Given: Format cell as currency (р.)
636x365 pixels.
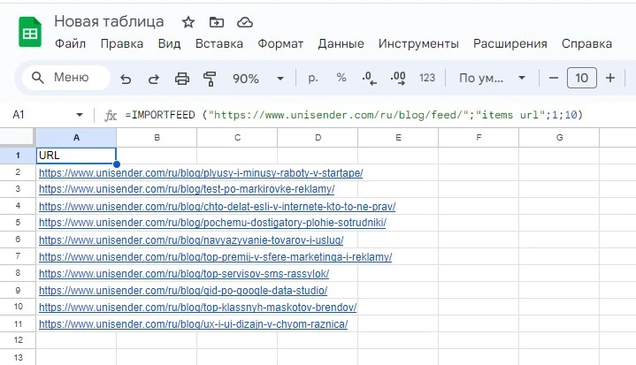Looking at the screenshot, I should pyautogui.click(x=313, y=78).
